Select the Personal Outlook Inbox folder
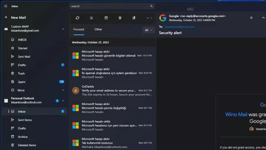 point(35,111)
